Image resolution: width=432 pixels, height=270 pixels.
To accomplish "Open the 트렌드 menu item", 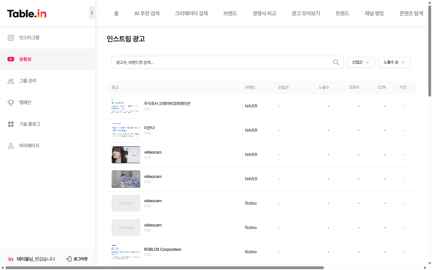I will pyautogui.click(x=342, y=13).
